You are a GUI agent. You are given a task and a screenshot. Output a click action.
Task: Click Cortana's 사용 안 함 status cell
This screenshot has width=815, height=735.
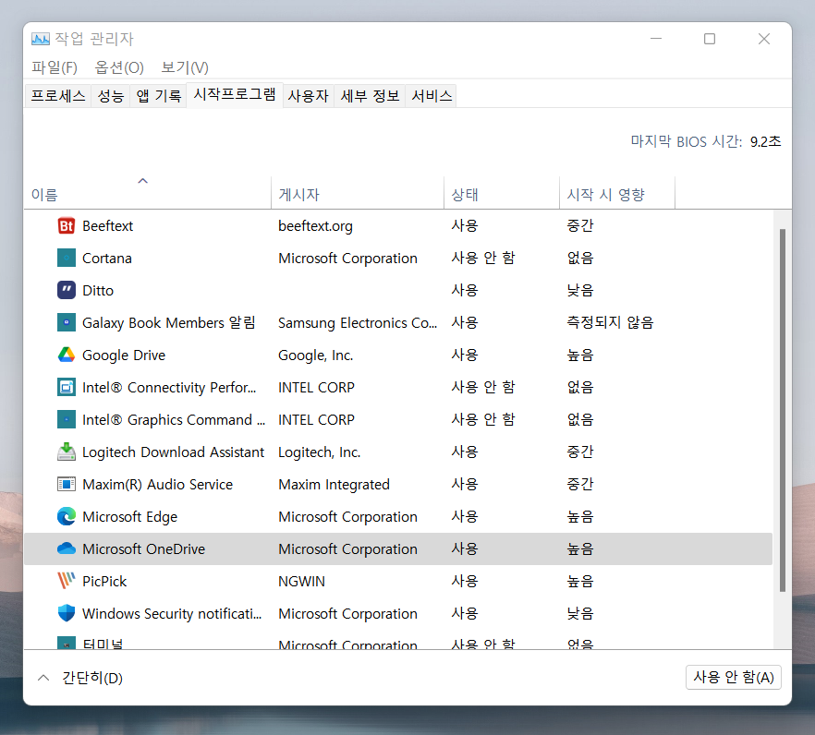pyautogui.click(x=483, y=259)
